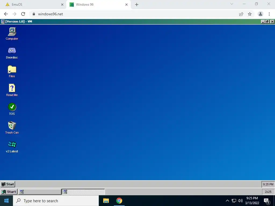This screenshot has width=275, height=206.
Task: Open a new browser tab
Action: click(x=137, y=5)
